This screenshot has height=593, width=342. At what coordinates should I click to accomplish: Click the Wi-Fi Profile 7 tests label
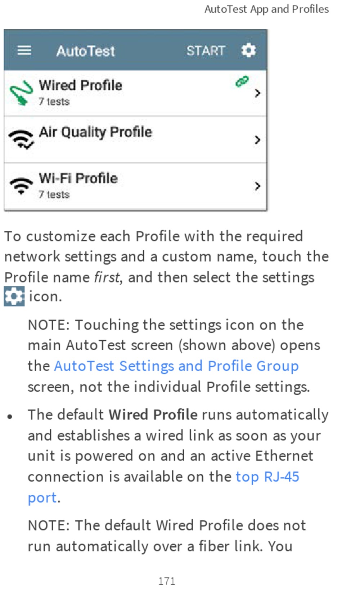54,194
